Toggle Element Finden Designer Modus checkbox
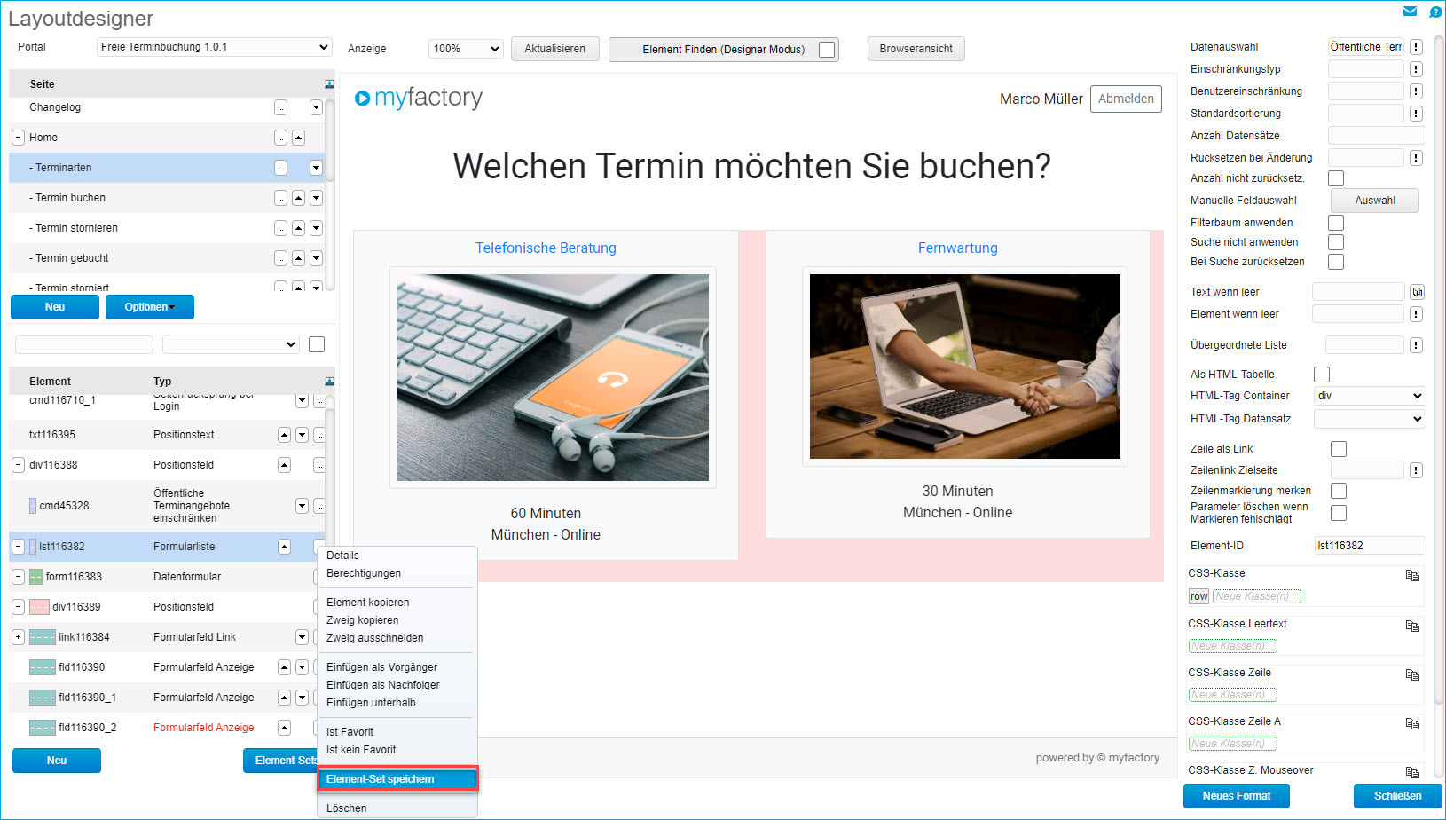 tap(827, 50)
